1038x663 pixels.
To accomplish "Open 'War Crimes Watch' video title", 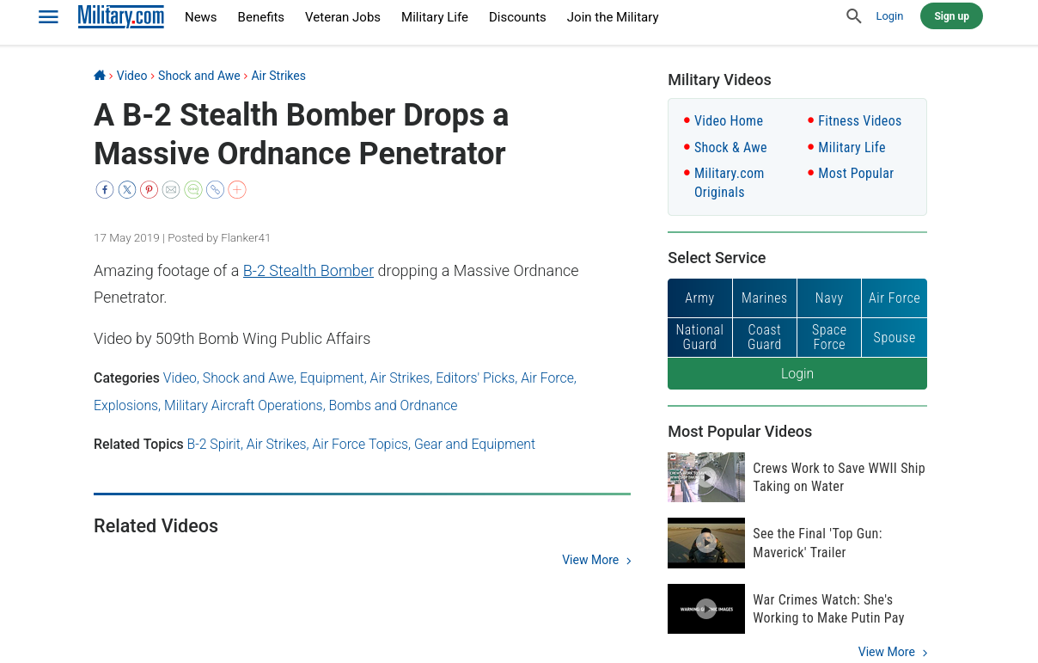I will (x=828, y=609).
